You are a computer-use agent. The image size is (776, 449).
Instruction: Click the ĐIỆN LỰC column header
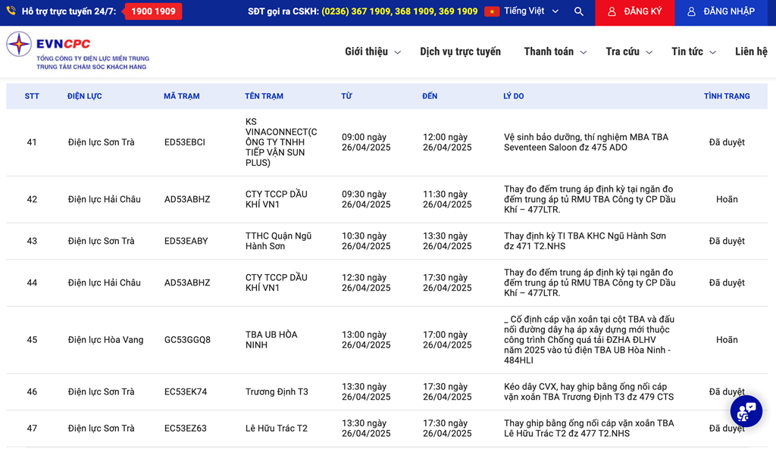pyautogui.click(x=85, y=96)
